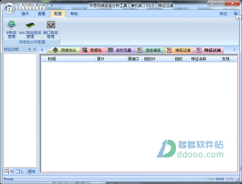Toggle pin on the 协议分析 panel

click(29, 49)
